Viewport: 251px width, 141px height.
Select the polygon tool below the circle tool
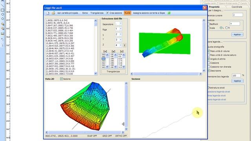[3, 18]
